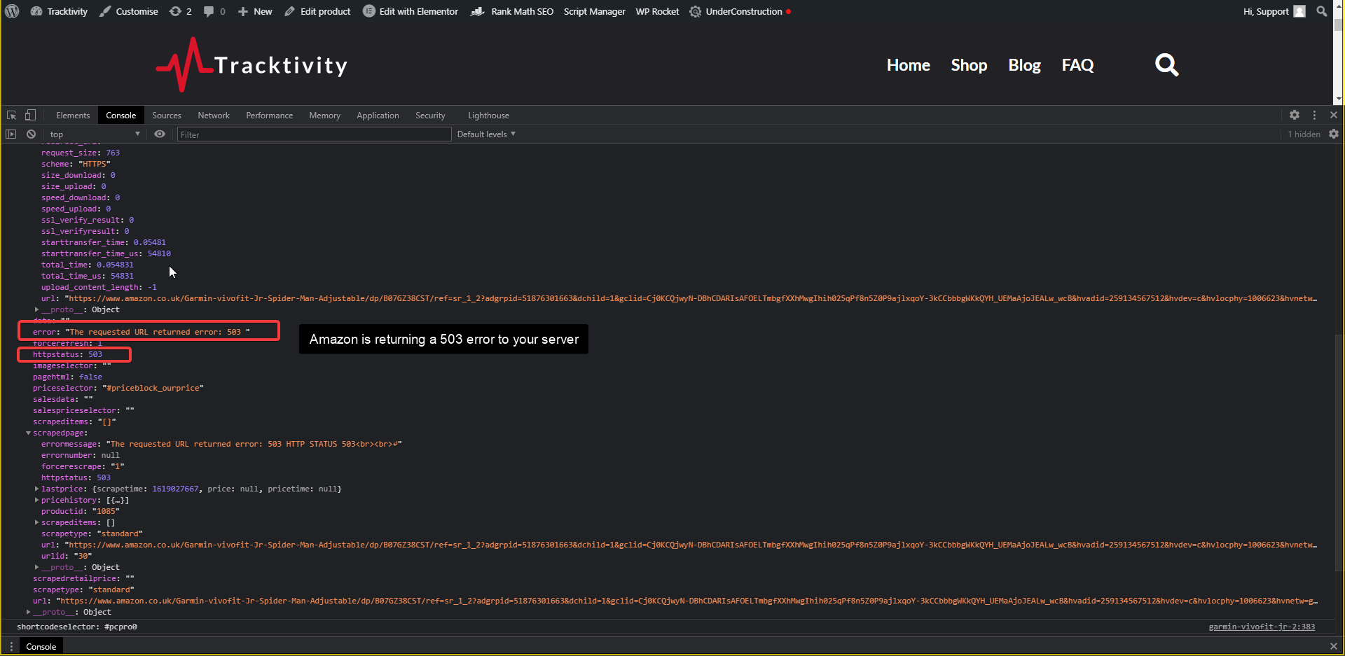This screenshot has height=656, width=1345.
Task: Open the admin bar search magnifier
Action: pyautogui.click(x=1322, y=11)
